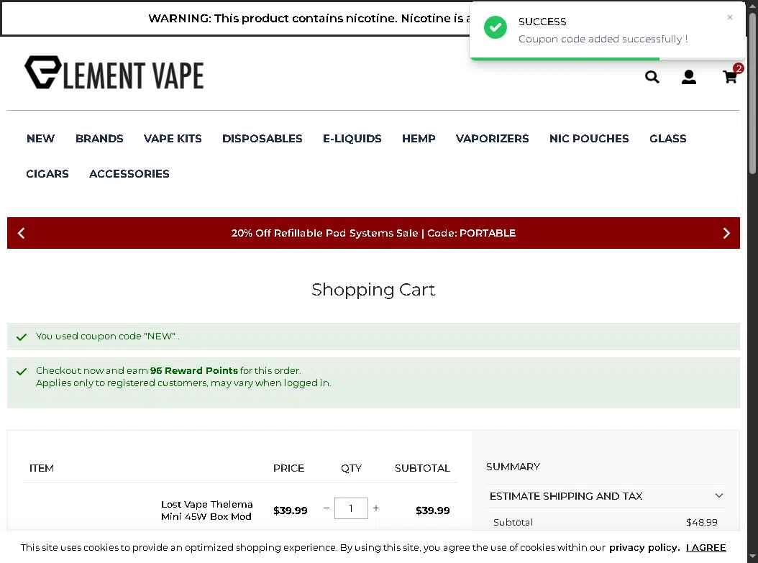758x563 pixels.
Task: Open the search magnifier icon
Action: coord(652,77)
